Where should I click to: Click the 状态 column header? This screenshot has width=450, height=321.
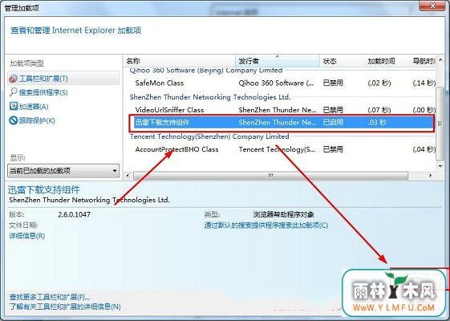tap(342, 61)
